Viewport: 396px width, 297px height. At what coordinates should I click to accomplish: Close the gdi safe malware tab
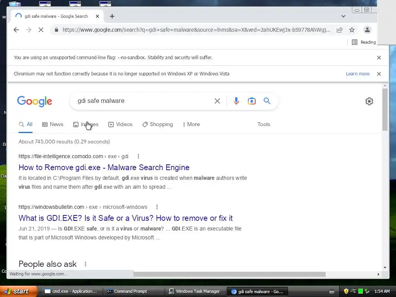tap(97, 16)
